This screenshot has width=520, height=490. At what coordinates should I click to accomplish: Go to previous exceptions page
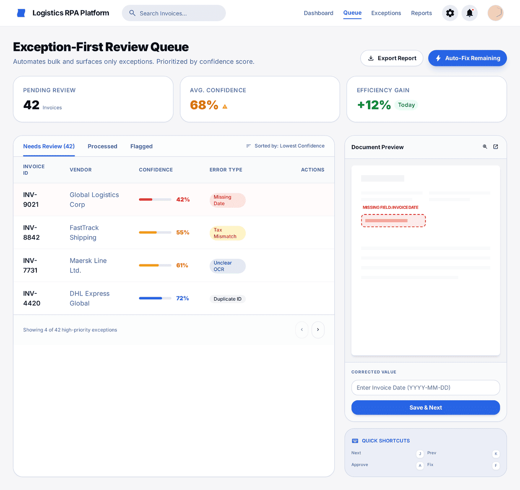[x=302, y=330]
